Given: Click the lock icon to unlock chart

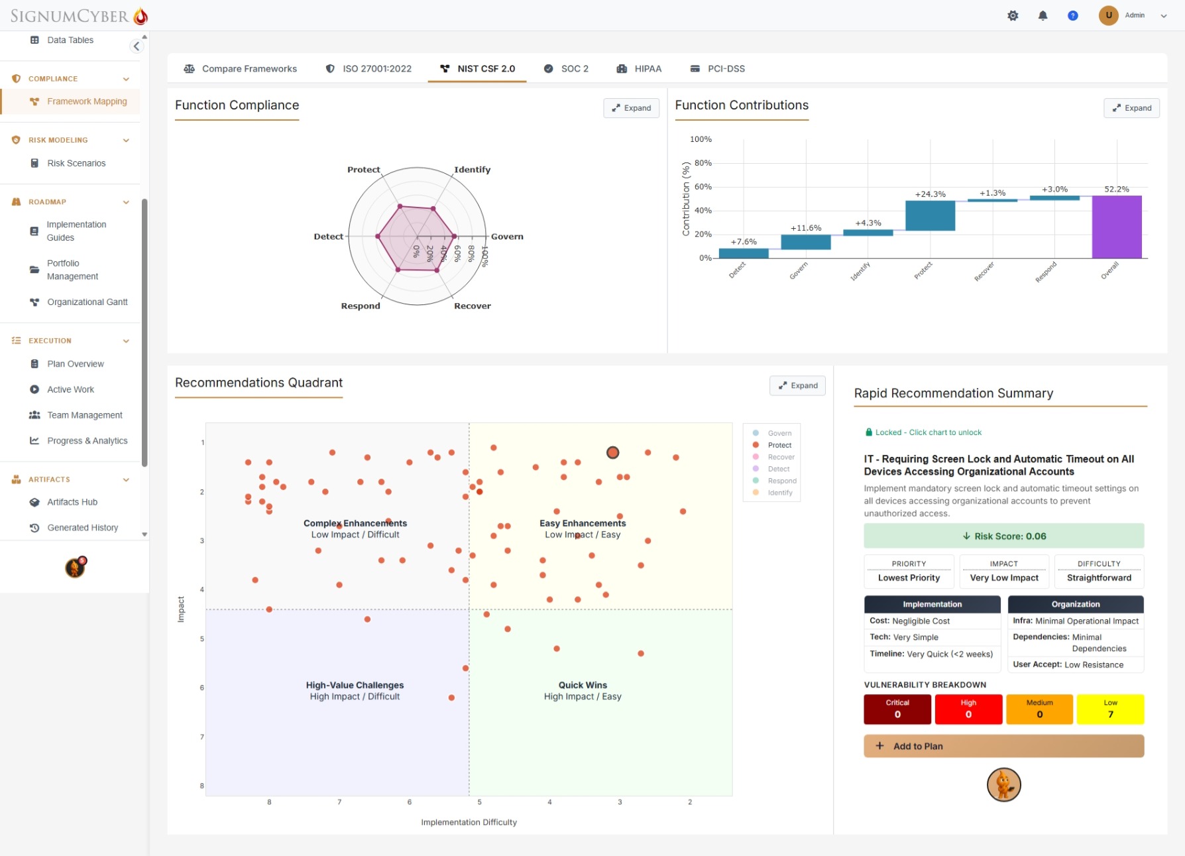Looking at the screenshot, I should 869,432.
